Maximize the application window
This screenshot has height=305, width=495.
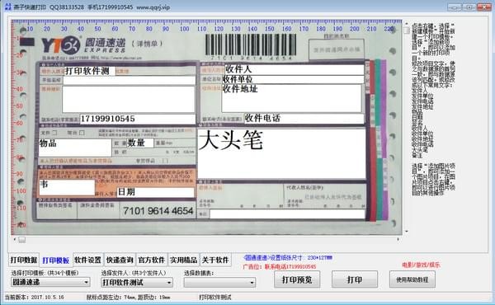(469, 7)
